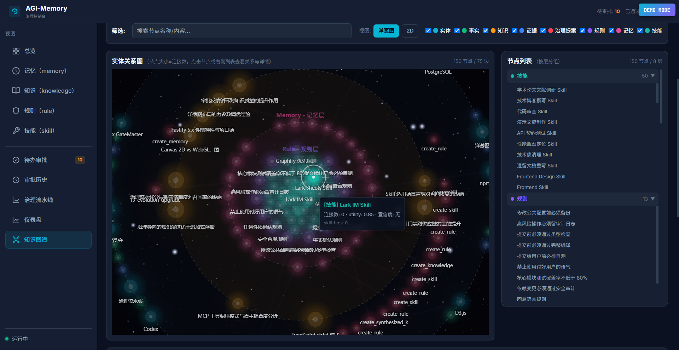Click the 知识 orange color dot
Viewport: 679px width, 350px height.
click(493, 31)
